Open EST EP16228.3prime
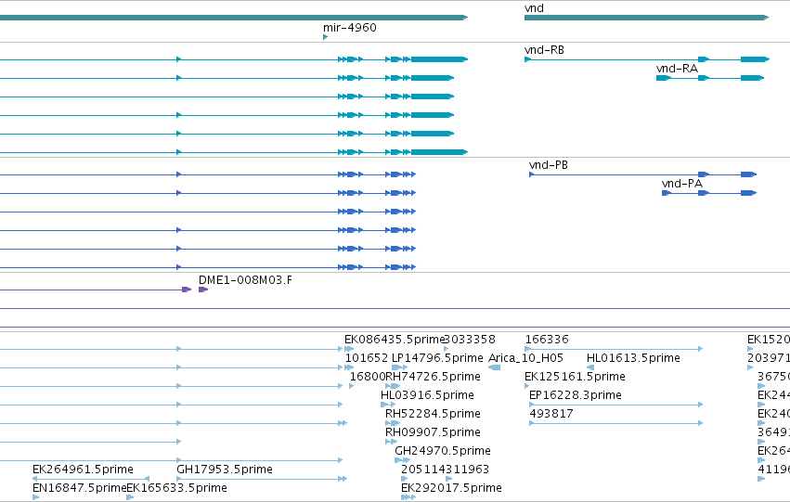Viewport: 790px width, 502px height. point(615,405)
